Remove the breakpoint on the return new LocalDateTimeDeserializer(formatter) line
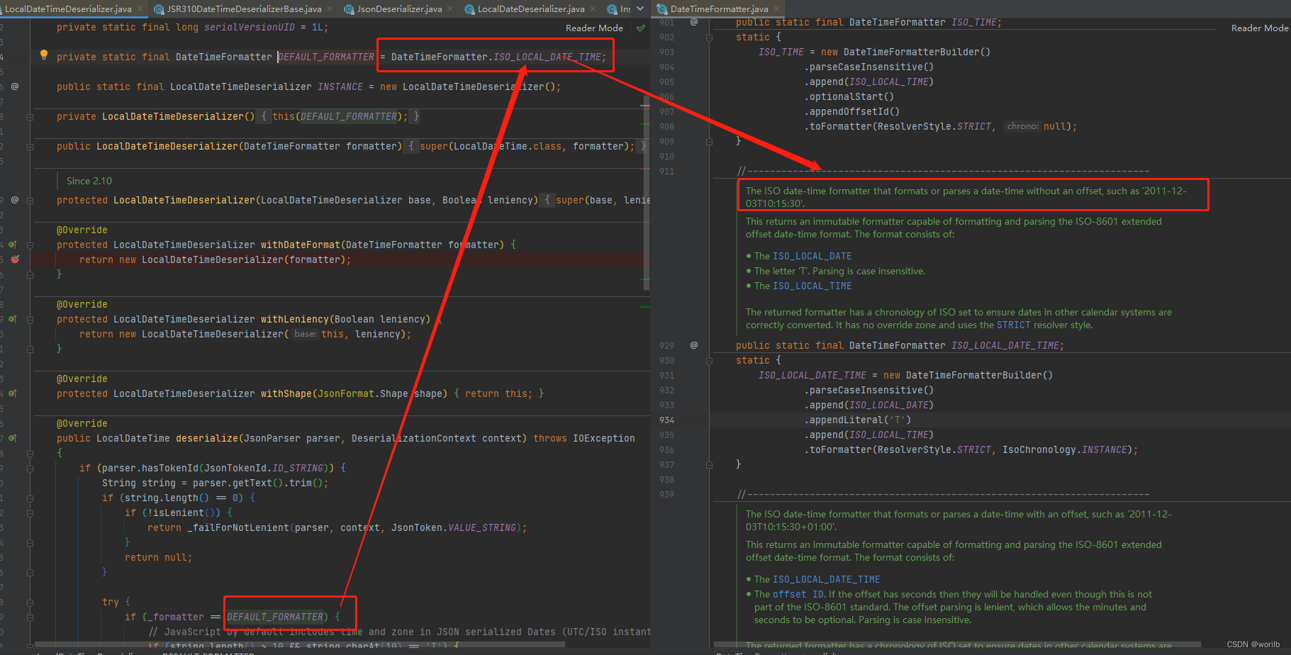Screen dimensions: 1291x655 tap(15, 259)
